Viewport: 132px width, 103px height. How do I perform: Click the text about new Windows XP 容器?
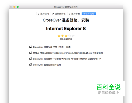(67, 59)
